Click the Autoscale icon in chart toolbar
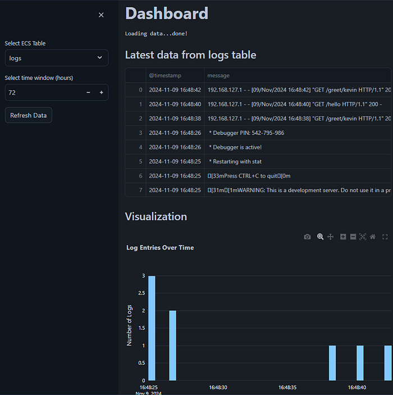The image size is (393, 395). tap(363, 237)
